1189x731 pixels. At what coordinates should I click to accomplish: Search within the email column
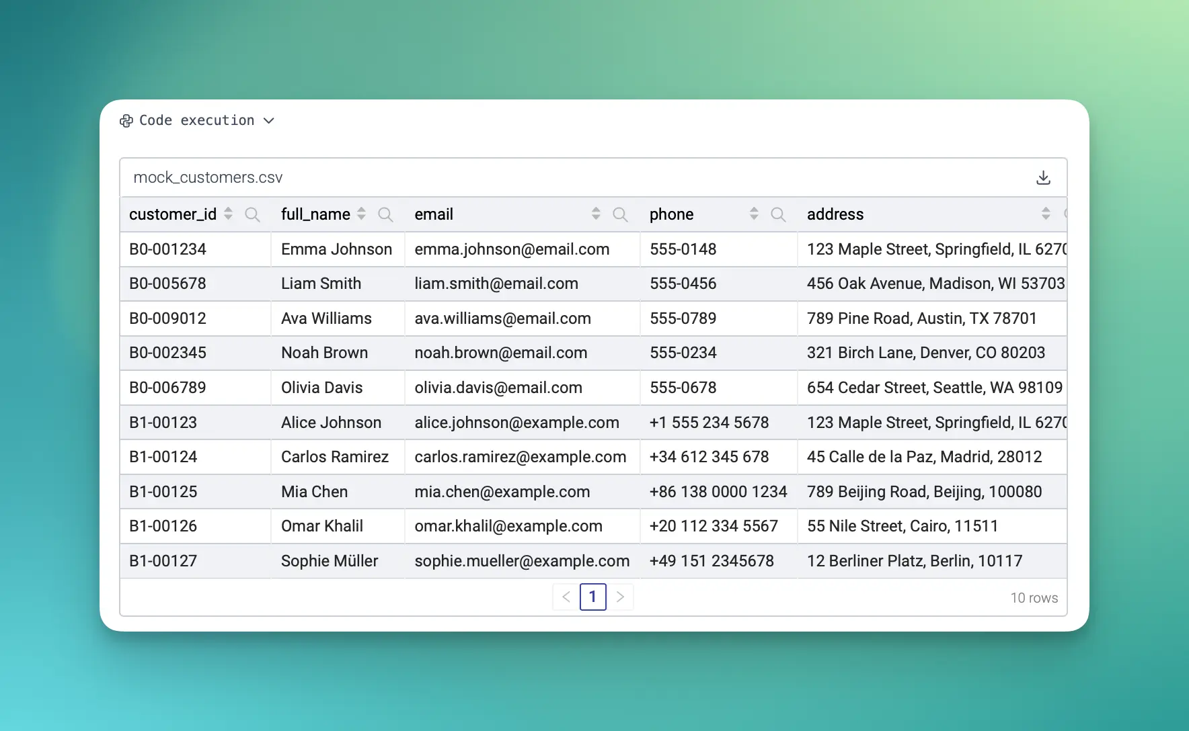pos(620,214)
